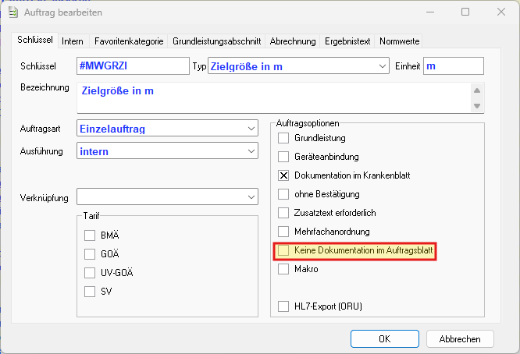This screenshot has width=520, height=354.
Task: Focus the Einheit input field
Action: tap(453, 66)
